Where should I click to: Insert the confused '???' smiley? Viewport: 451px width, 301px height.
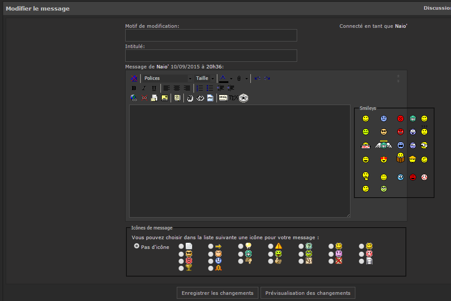tap(424, 130)
